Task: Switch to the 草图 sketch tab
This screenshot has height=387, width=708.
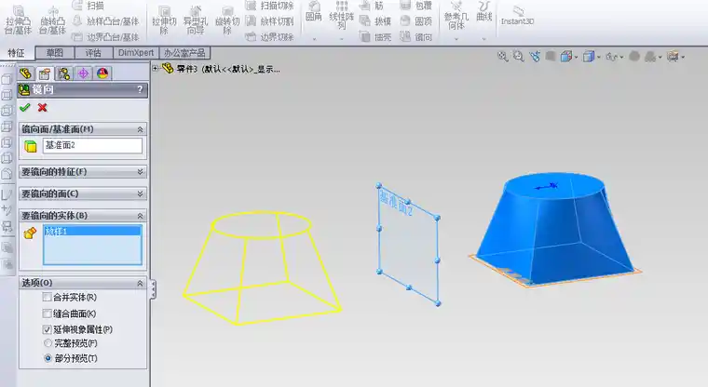Action: pyautogui.click(x=55, y=53)
